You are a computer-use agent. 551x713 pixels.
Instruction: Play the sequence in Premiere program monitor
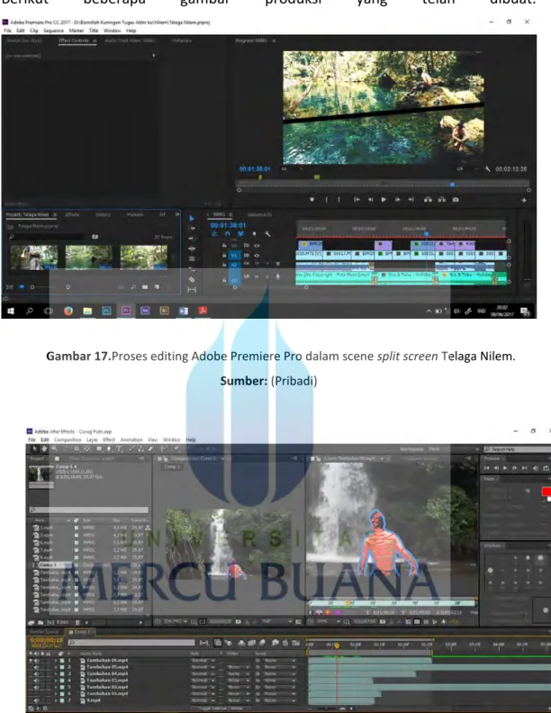[x=384, y=199]
